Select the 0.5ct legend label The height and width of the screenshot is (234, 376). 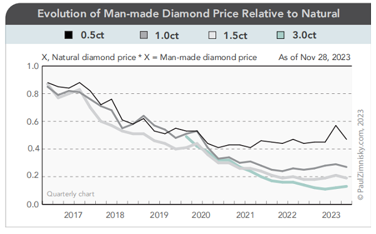[x=92, y=35]
